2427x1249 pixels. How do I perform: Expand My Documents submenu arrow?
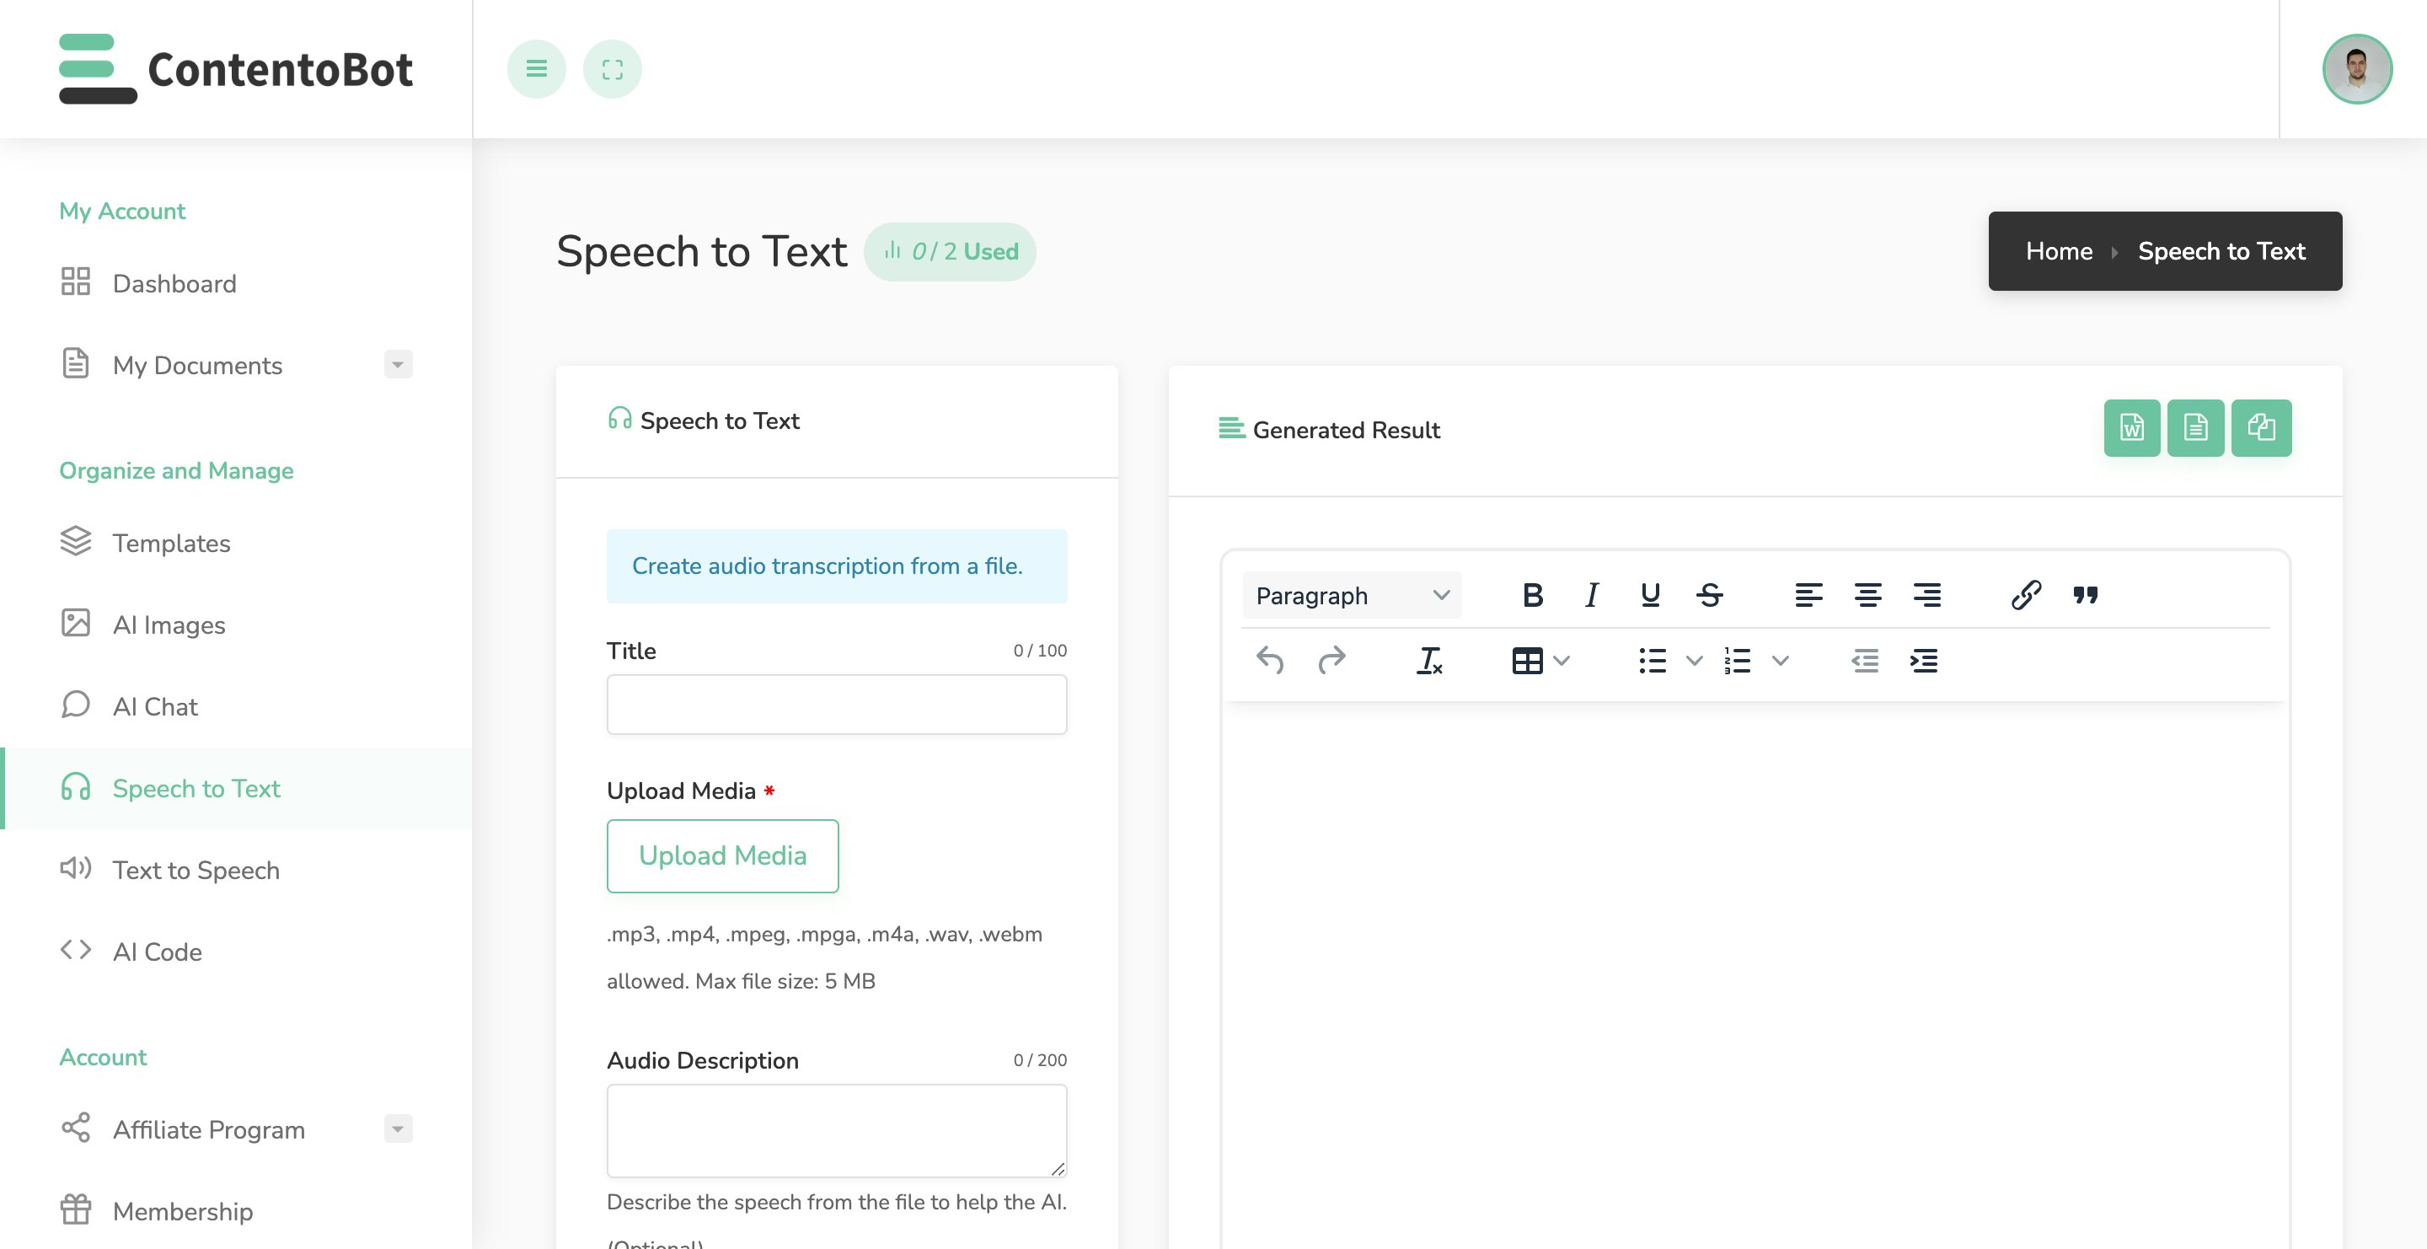click(x=398, y=365)
